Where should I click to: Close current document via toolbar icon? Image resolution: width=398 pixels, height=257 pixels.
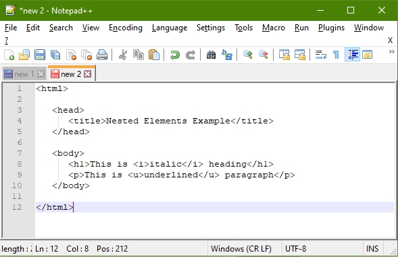tap(71, 55)
